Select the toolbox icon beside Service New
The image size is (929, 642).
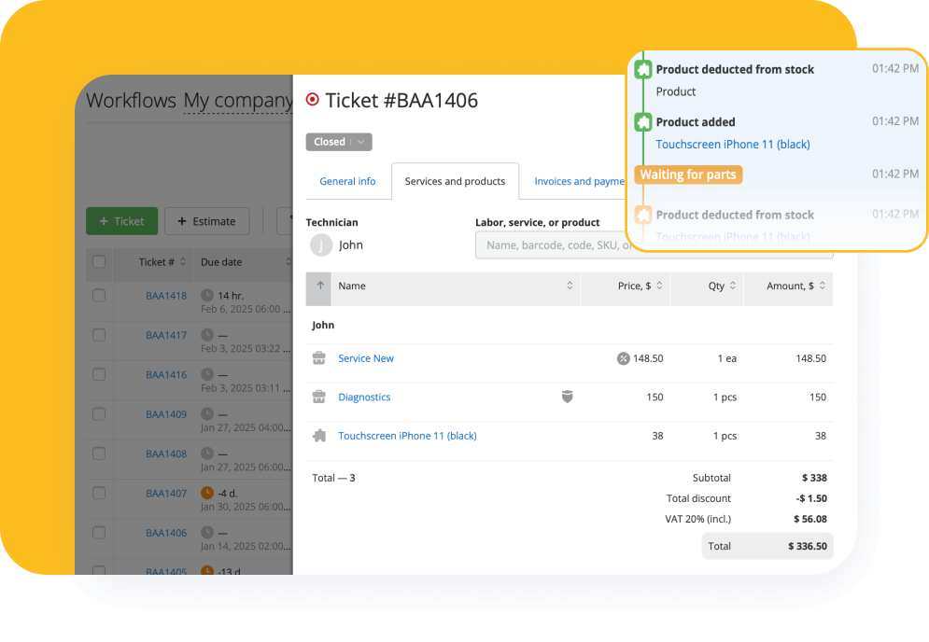[320, 358]
